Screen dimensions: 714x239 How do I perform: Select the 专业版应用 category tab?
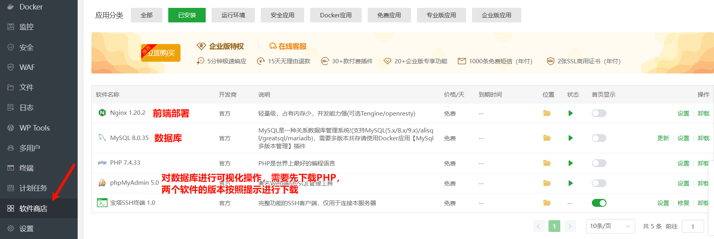click(x=441, y=15)
